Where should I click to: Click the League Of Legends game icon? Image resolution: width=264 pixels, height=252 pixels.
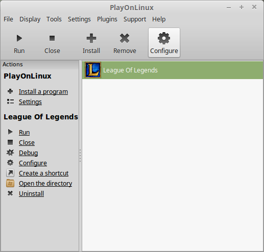(93, 70)
